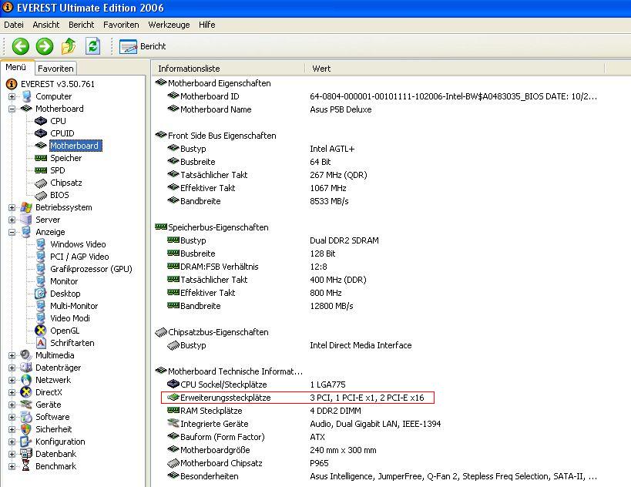
Task: Select the Motherboardgröße row
Action: (272, 450)
